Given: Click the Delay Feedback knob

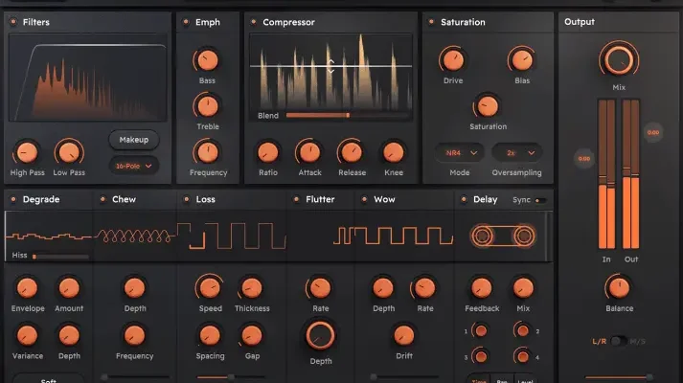Looking at the screenshot, I should coord(482,287).
